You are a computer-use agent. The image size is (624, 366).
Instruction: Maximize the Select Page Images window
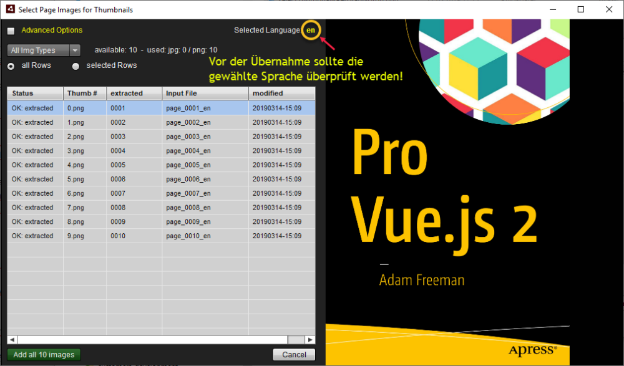coord(580,9)
